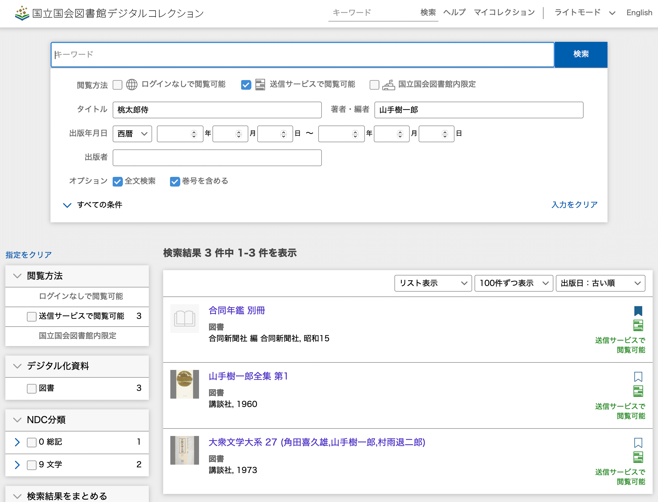Viewport: 658px width, 502px height.
Task: Click the green 送信サービス icon for 山手樹一郎全集
Action: (638, 391)
